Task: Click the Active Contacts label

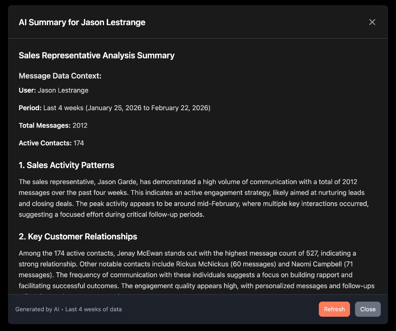Action: pyautogui.click(x=45, y=143)
